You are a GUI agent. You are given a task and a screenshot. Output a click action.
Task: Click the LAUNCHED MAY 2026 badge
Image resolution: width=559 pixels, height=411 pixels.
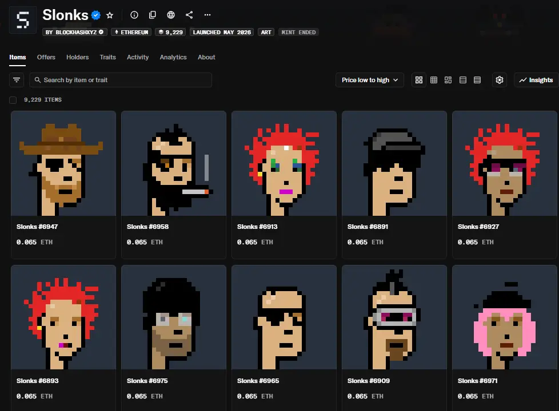221,33
